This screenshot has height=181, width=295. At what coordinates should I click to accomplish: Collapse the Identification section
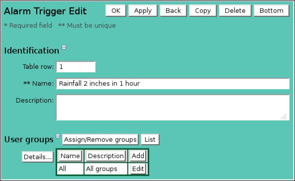pos(64,48)
